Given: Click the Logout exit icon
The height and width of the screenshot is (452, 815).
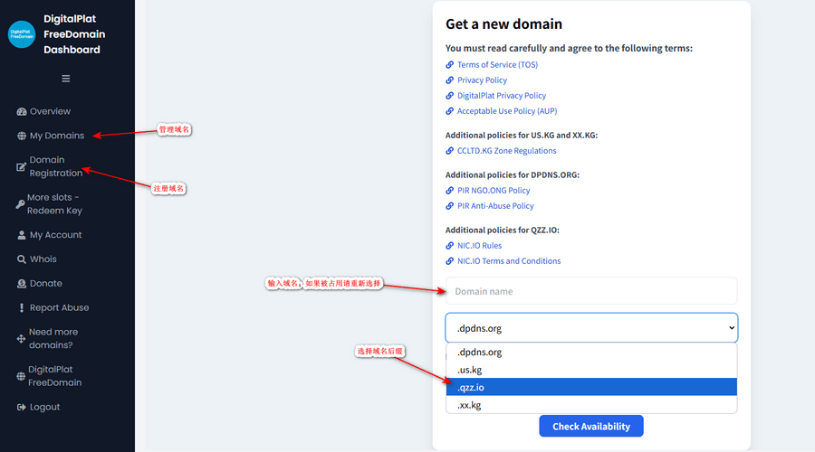Looking at the screenshot, I should (x=22, y=408).
